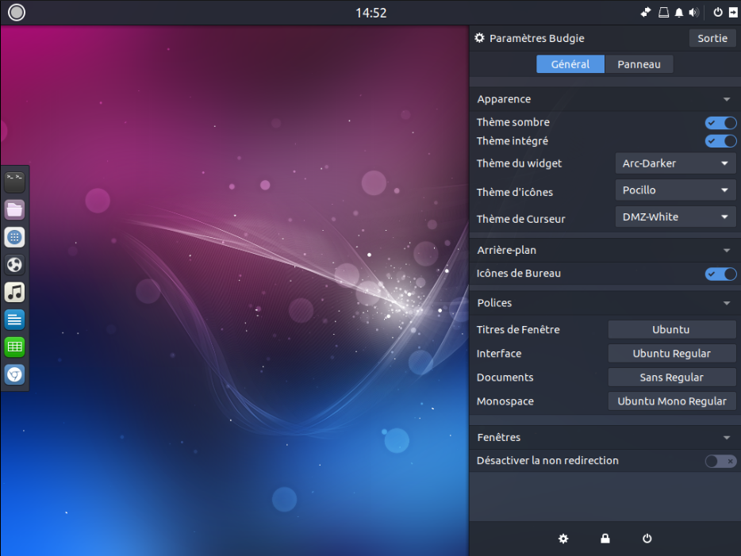Click the lock icon at Raven bottom

605,539
